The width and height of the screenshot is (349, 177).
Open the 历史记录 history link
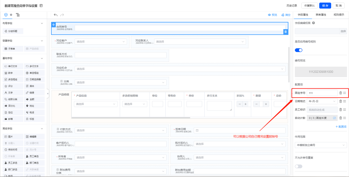292,5
